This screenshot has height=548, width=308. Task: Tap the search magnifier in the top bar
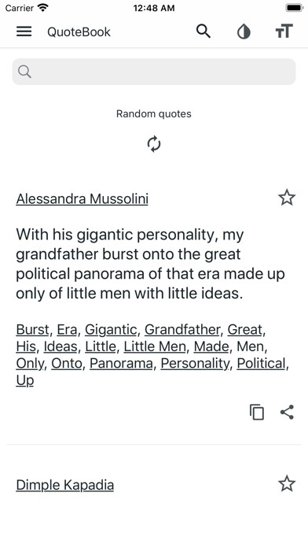(203, 31)
